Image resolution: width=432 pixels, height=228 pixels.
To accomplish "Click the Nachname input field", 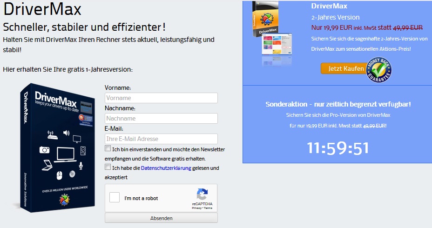I will (161, 118).
